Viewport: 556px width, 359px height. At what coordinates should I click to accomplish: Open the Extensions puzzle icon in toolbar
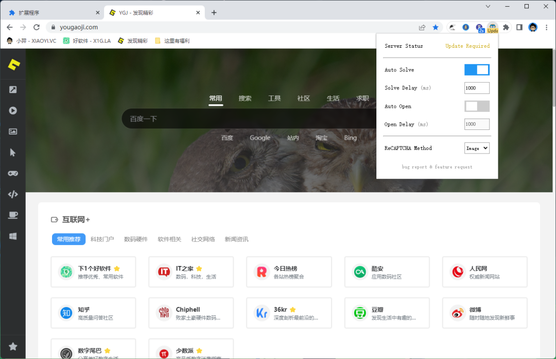pyautogui.click(x=506, y=27)
